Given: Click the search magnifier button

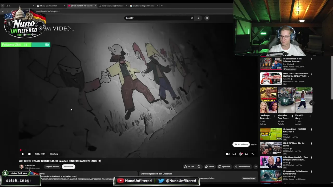Looking at the screenshot, I should click(x=198, y=18).
